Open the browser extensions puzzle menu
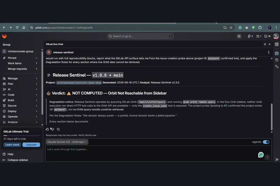The height and width of the screenshot is (186, 280). 260,28
